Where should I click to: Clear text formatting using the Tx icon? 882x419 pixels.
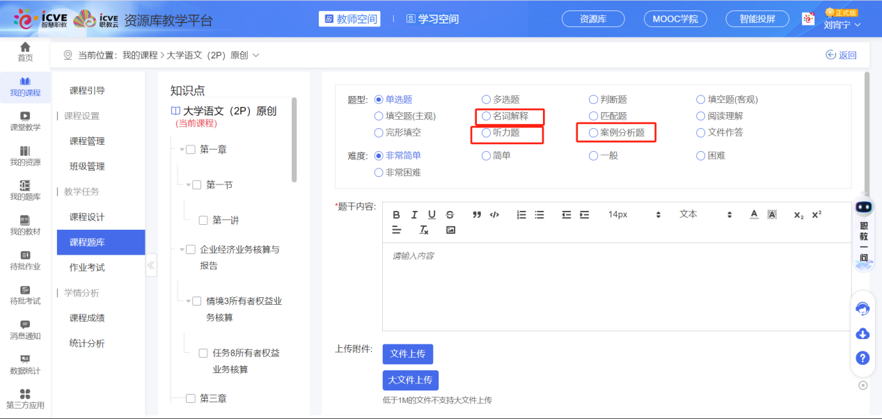pos(423,230)
